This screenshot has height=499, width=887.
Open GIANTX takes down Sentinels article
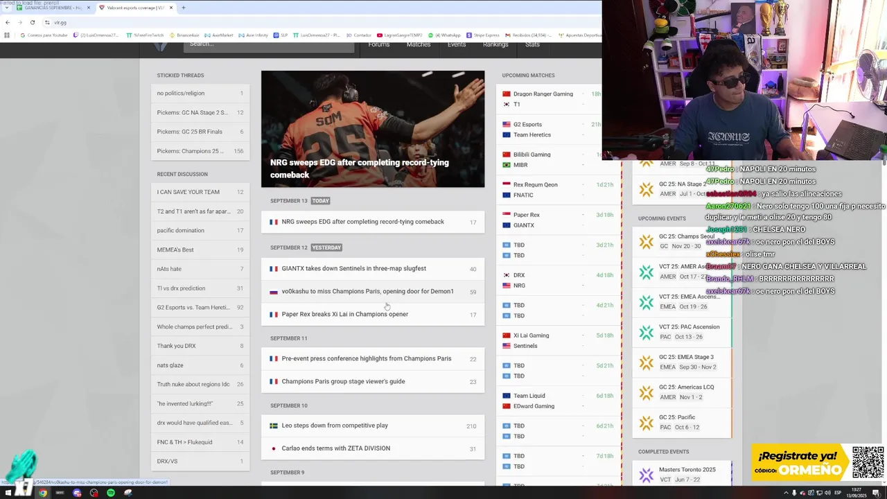pos(373,268)
